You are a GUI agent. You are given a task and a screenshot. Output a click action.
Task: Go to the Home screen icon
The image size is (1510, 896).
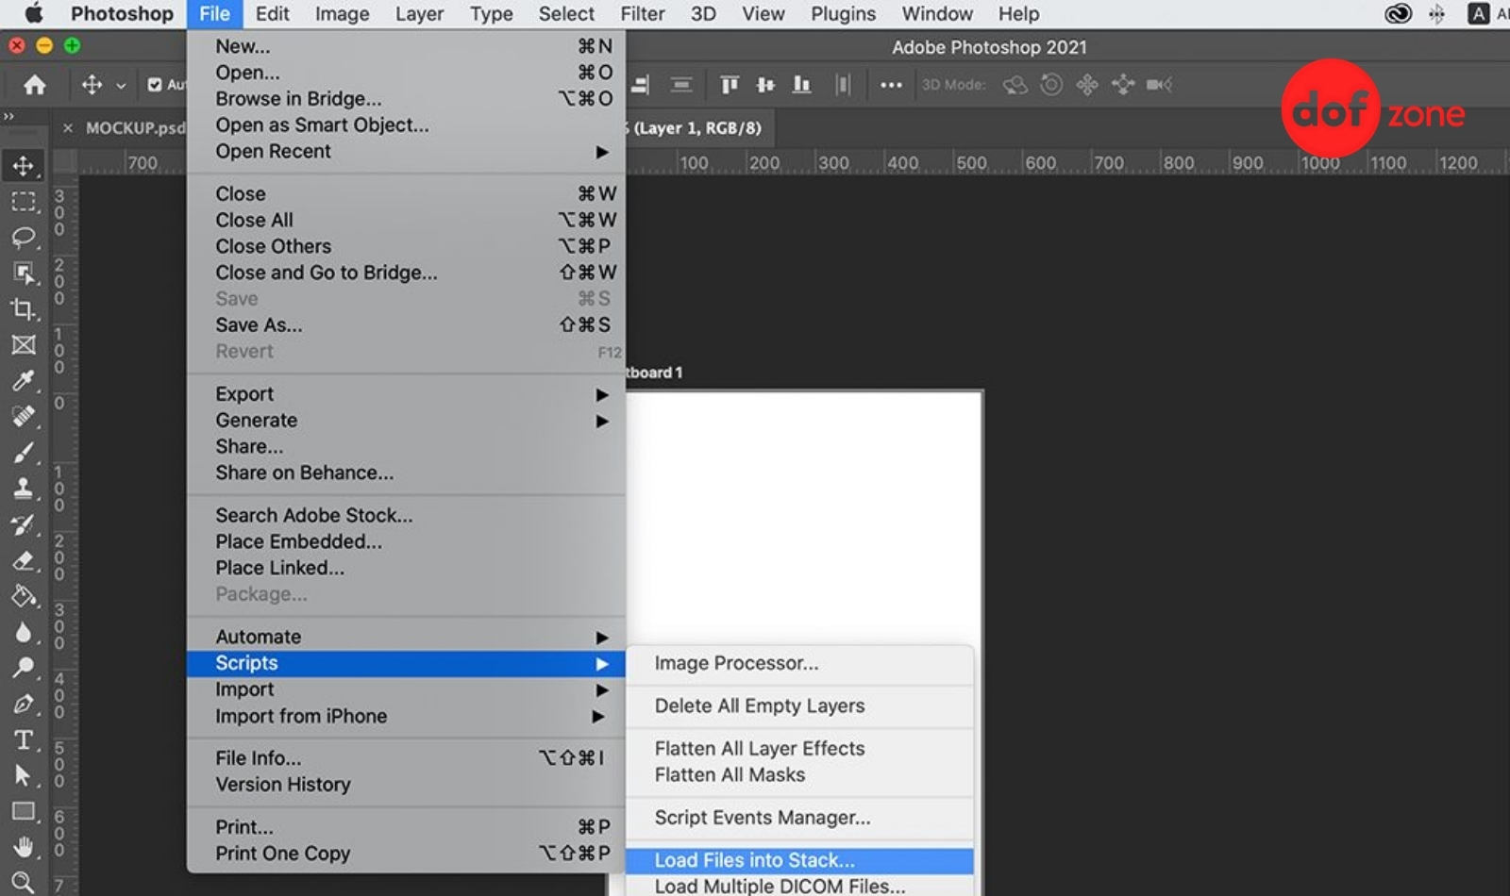[x=35, y=85]
